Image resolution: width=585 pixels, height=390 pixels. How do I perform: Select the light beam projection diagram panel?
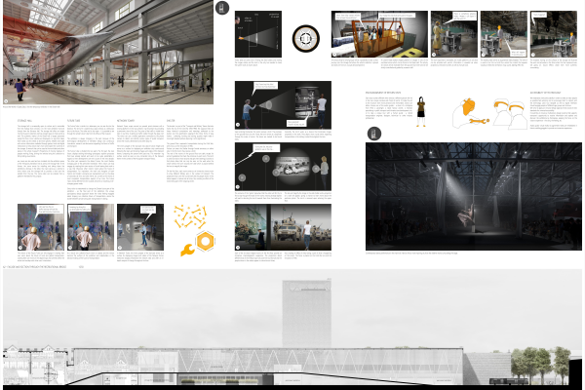coord(257,34)
